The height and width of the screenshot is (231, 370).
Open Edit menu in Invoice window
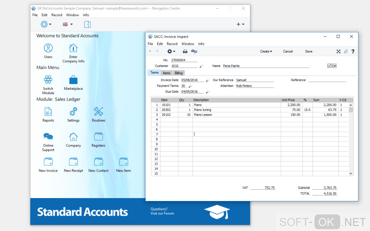click(160, 44)
